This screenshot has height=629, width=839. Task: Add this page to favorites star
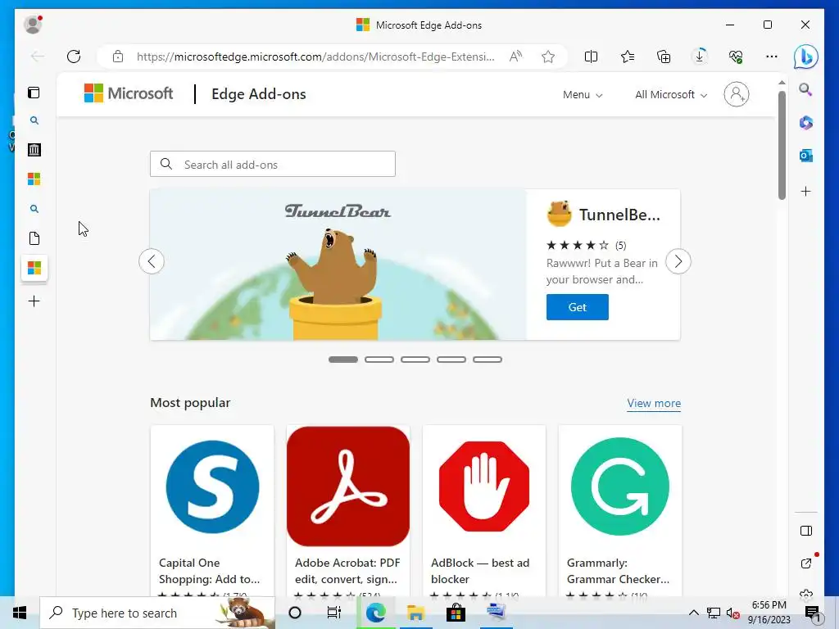548,57
